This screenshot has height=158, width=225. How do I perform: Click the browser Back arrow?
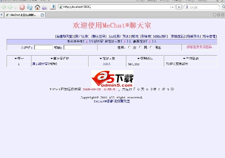pyautogui.click(x=4, y=7)
